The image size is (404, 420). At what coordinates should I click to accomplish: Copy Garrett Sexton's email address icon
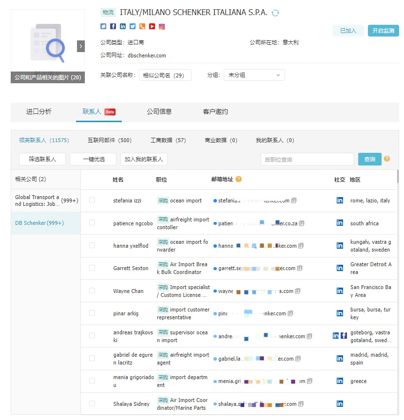[x=300, y=268]
